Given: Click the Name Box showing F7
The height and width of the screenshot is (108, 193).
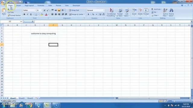Looking at the screenshot, I should tap(10, 22).
